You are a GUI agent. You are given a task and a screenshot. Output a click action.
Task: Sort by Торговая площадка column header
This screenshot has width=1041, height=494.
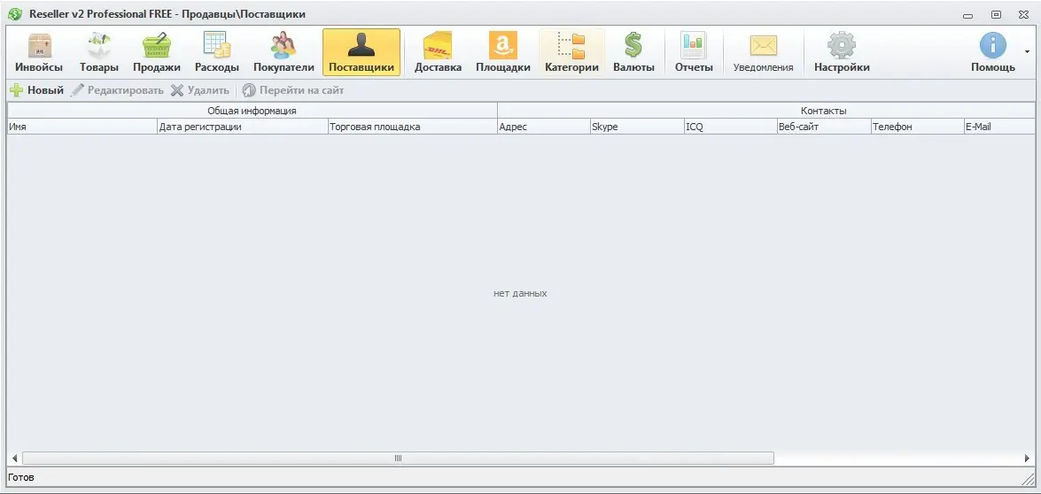(x=412, y=127)
